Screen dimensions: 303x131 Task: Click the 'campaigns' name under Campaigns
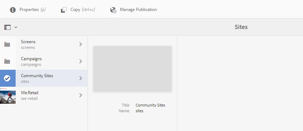coord(31,64)
